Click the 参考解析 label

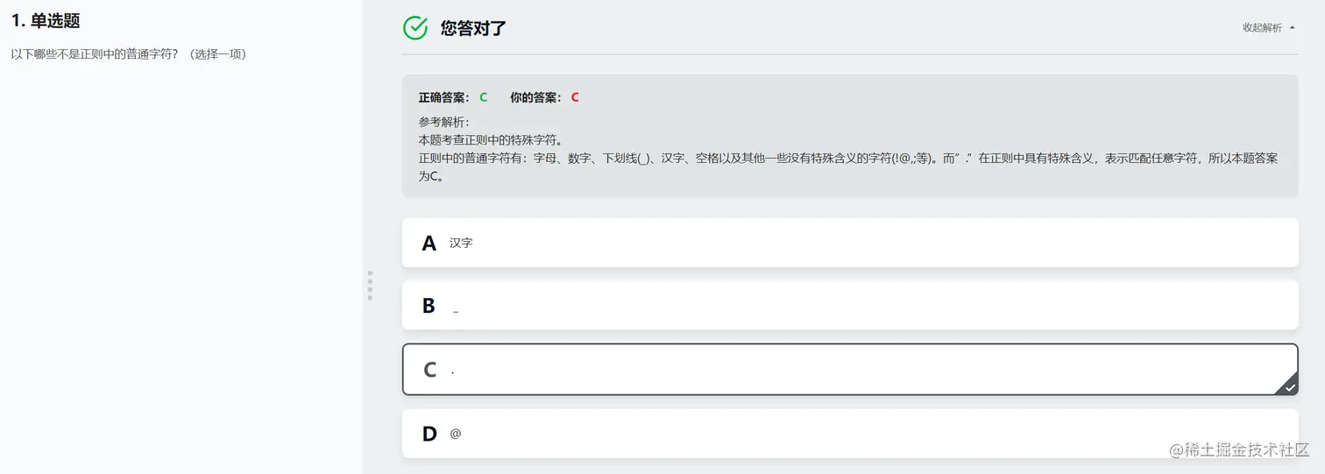[x=443, y=122]
